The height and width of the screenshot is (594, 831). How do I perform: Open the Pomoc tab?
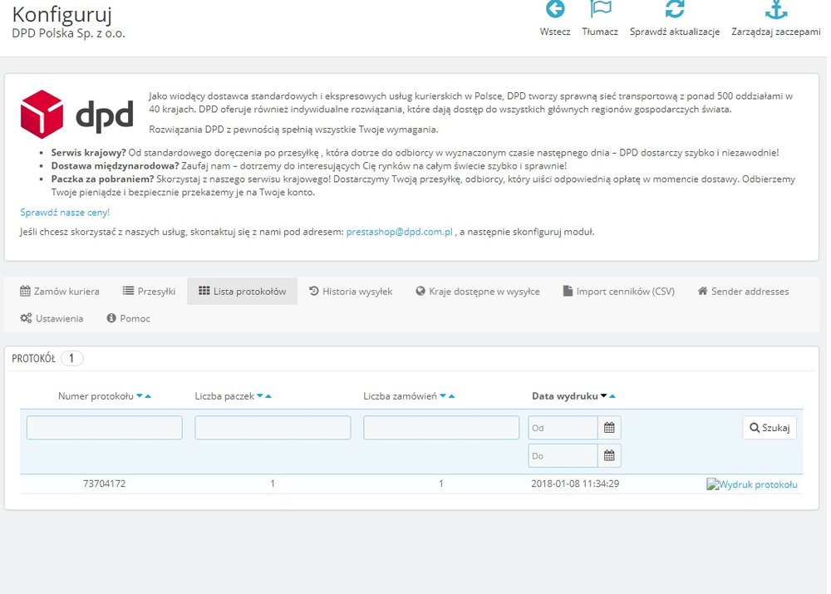[128, 318]
